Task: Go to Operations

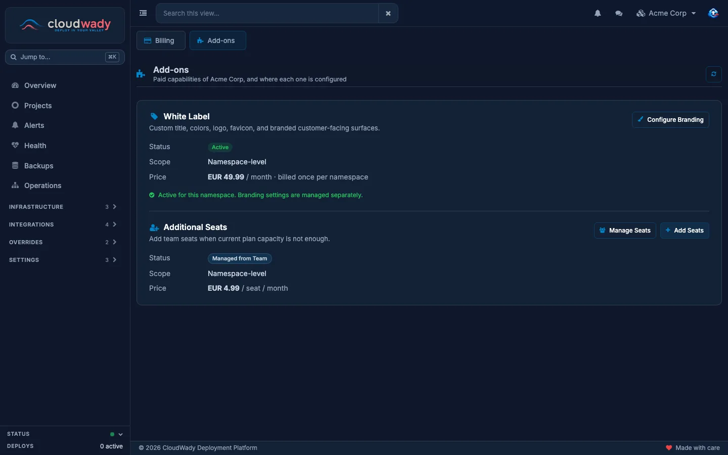Action: [65, 186]
